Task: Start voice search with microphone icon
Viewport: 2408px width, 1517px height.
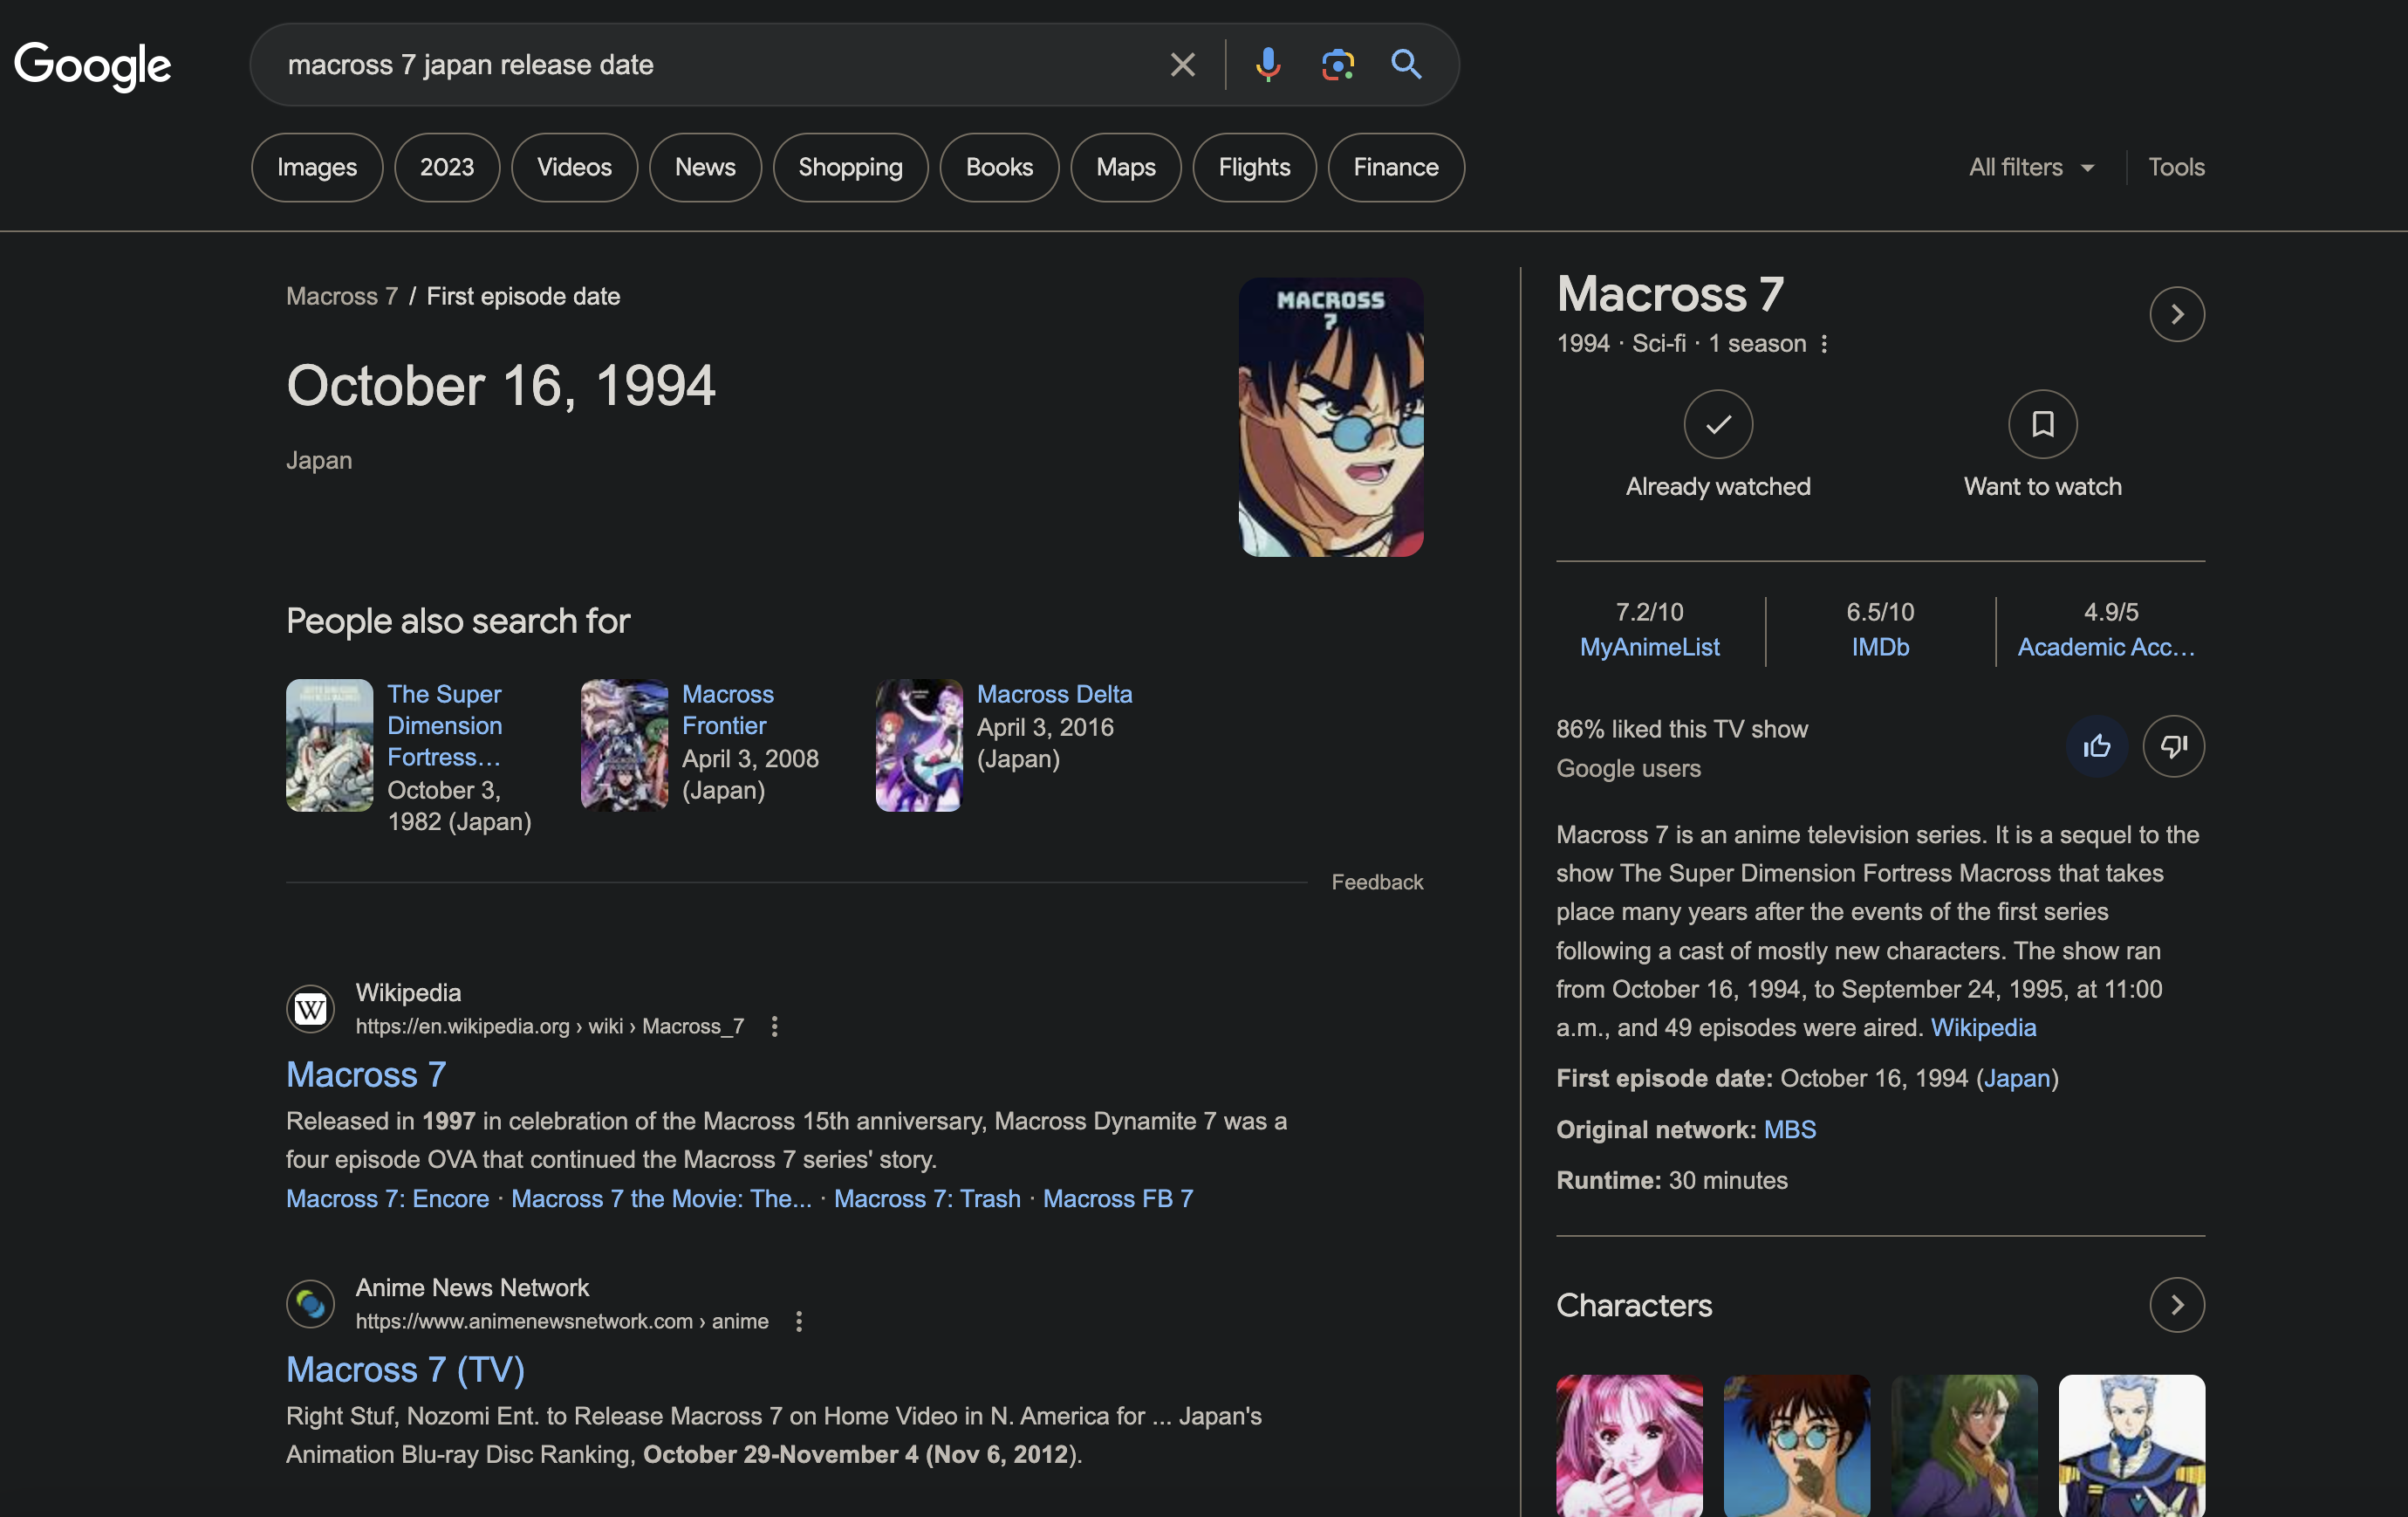Action: pos(1267,65)
